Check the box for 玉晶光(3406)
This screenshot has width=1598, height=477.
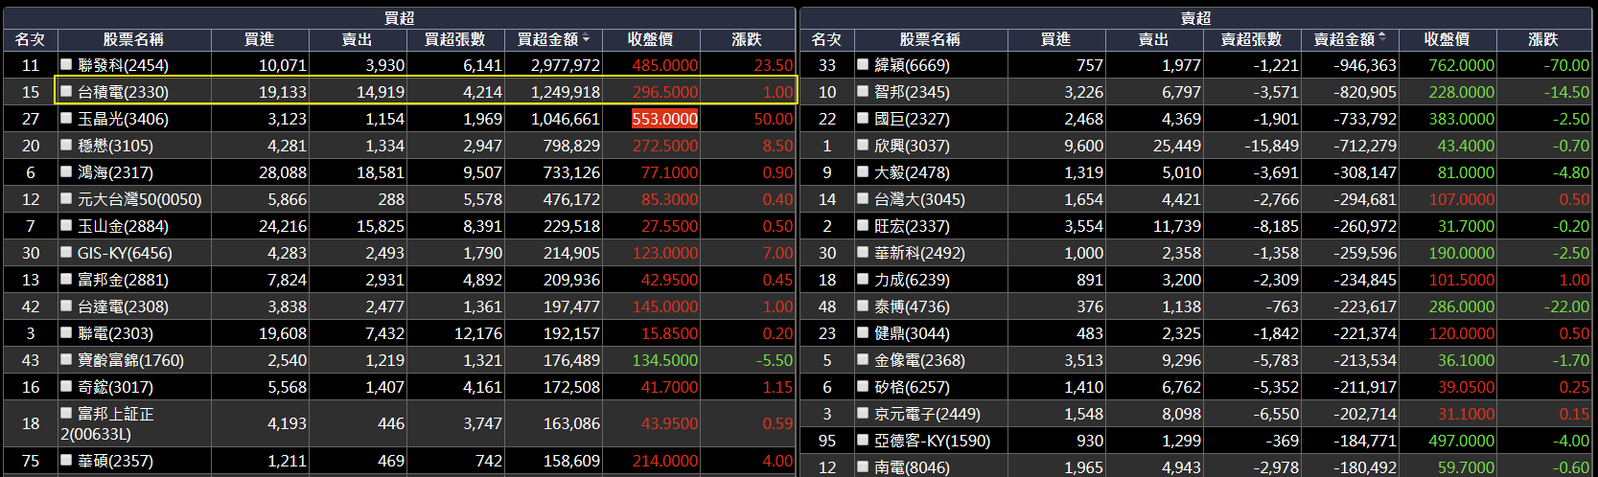click(x=66, y=118)
